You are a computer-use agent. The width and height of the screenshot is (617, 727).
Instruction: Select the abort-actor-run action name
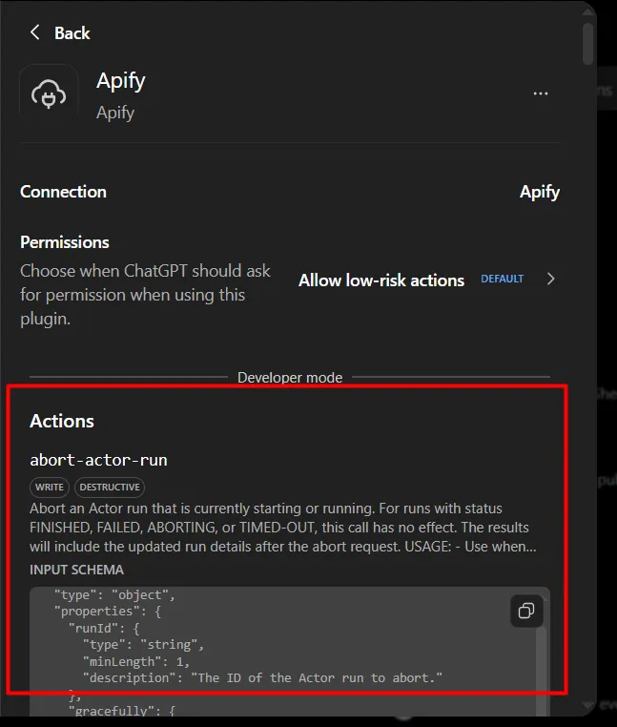click(99, 461)
